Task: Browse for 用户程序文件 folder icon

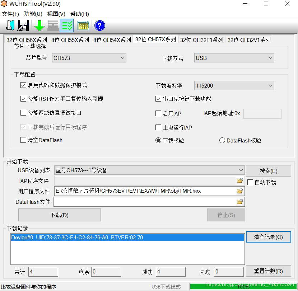Action: click(x=240, y=191)
